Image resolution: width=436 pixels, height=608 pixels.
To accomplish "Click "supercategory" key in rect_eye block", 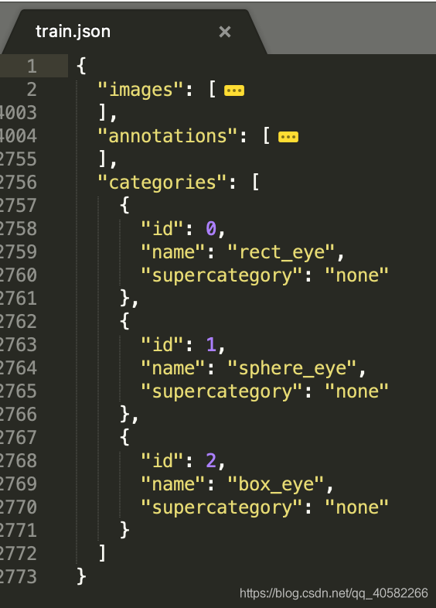I will coord(221,275).
